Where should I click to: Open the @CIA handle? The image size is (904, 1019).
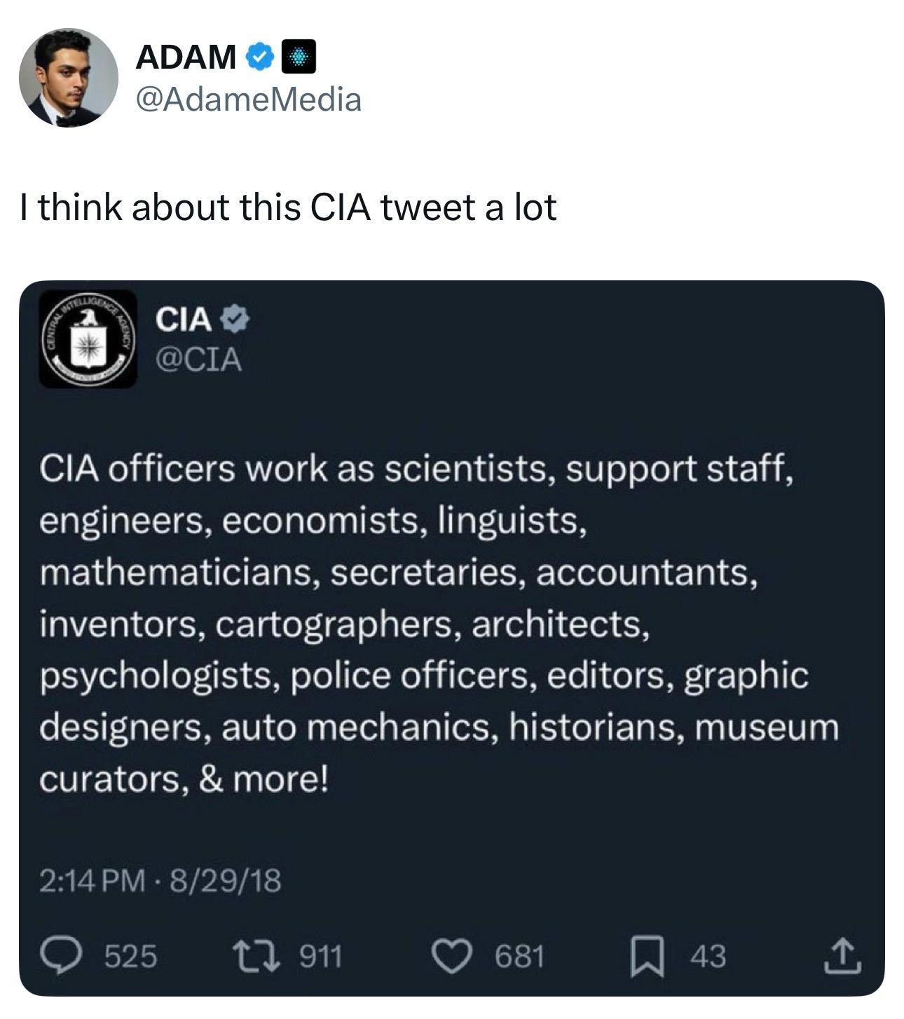[199, 360]
